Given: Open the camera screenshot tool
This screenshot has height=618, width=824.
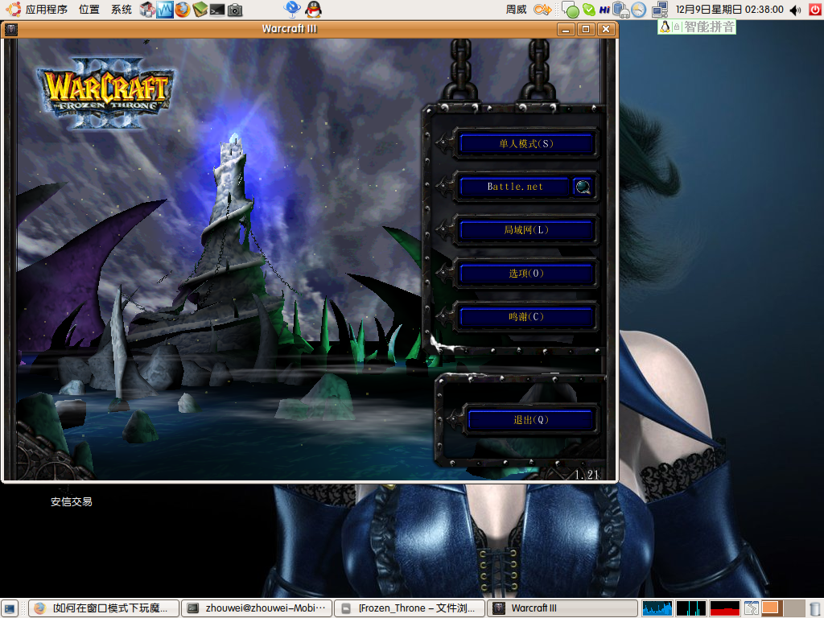Looking at the screenshot, I should click(235, 10).
